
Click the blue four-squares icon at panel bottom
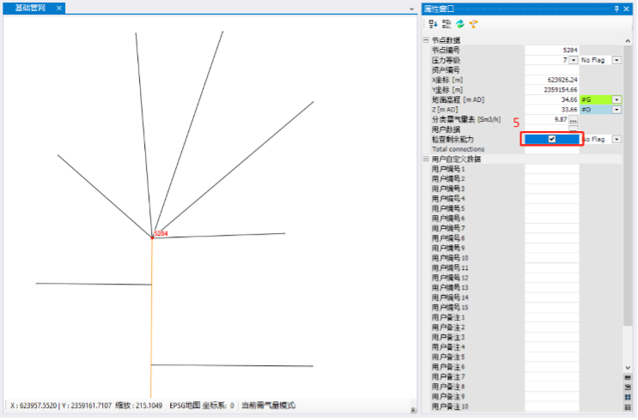(x=628, y=397)
